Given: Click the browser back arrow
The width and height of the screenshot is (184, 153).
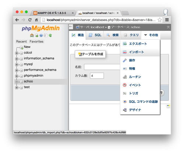Looking at the screenshot, I should pyautogui.click(x=17, y=20).
